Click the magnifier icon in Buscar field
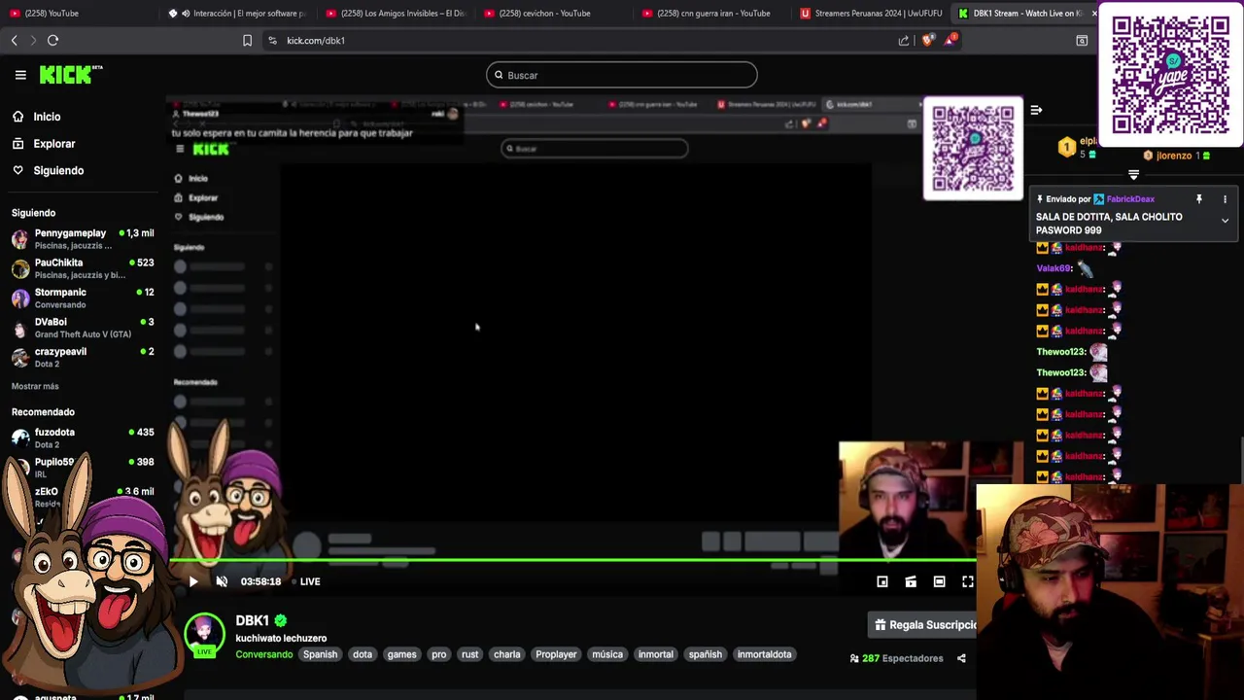1244x700 pixels. (499, 75)
